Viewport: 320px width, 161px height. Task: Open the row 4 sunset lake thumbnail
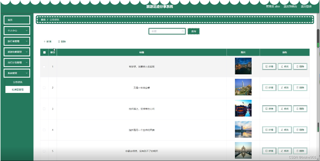243,129
